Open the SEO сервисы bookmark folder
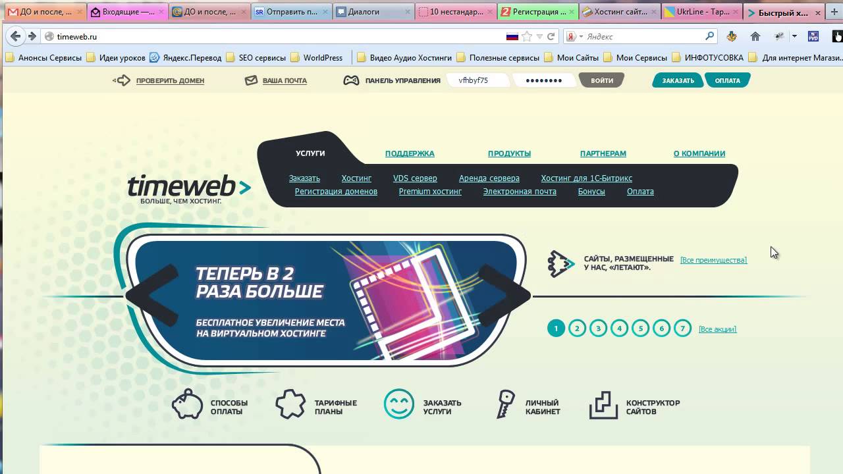 pyautogui.click(x=256, y=58)
